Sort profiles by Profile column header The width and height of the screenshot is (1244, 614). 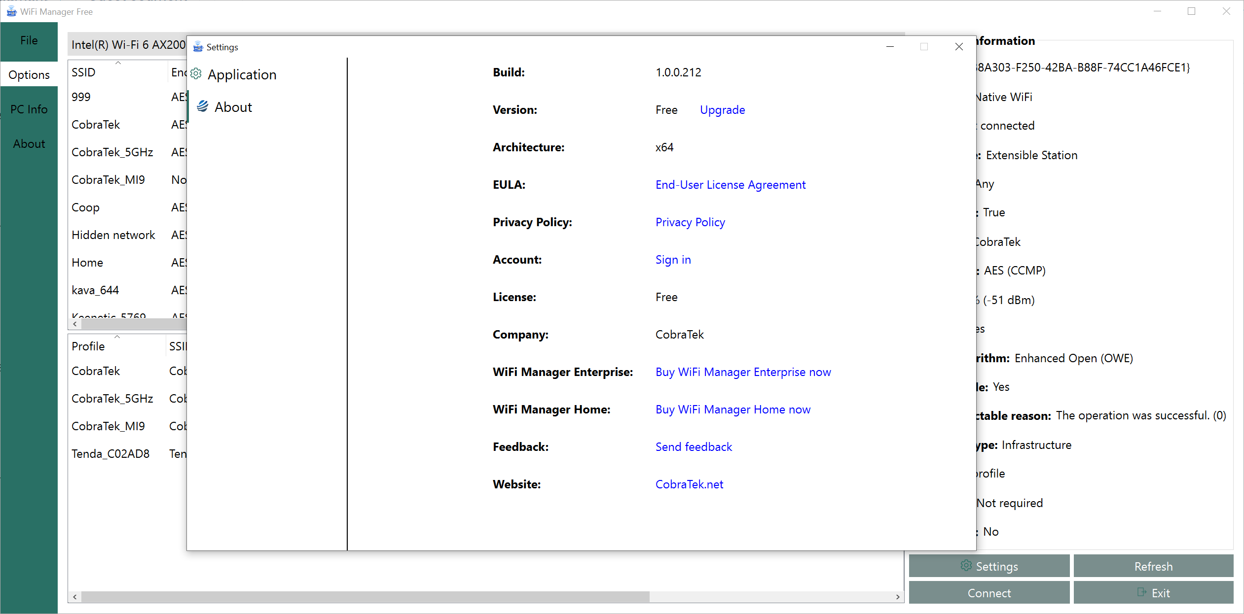point(117,346)
